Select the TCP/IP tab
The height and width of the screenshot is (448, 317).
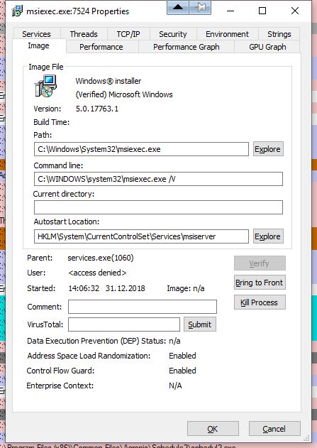pyautogui.click(x=128, y=34)
